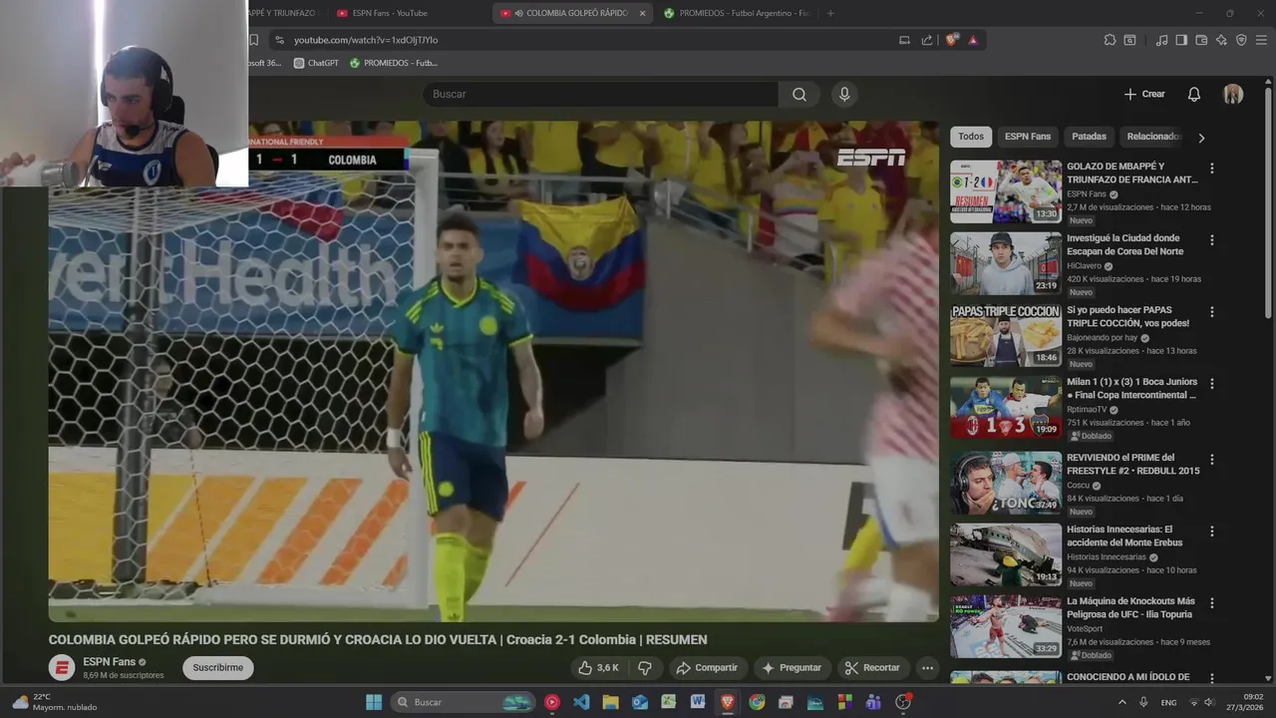Open options for Milan Boca Juniors video
The width and height of the screenshot is (1276, 718).
click(x=1212, y=384)
